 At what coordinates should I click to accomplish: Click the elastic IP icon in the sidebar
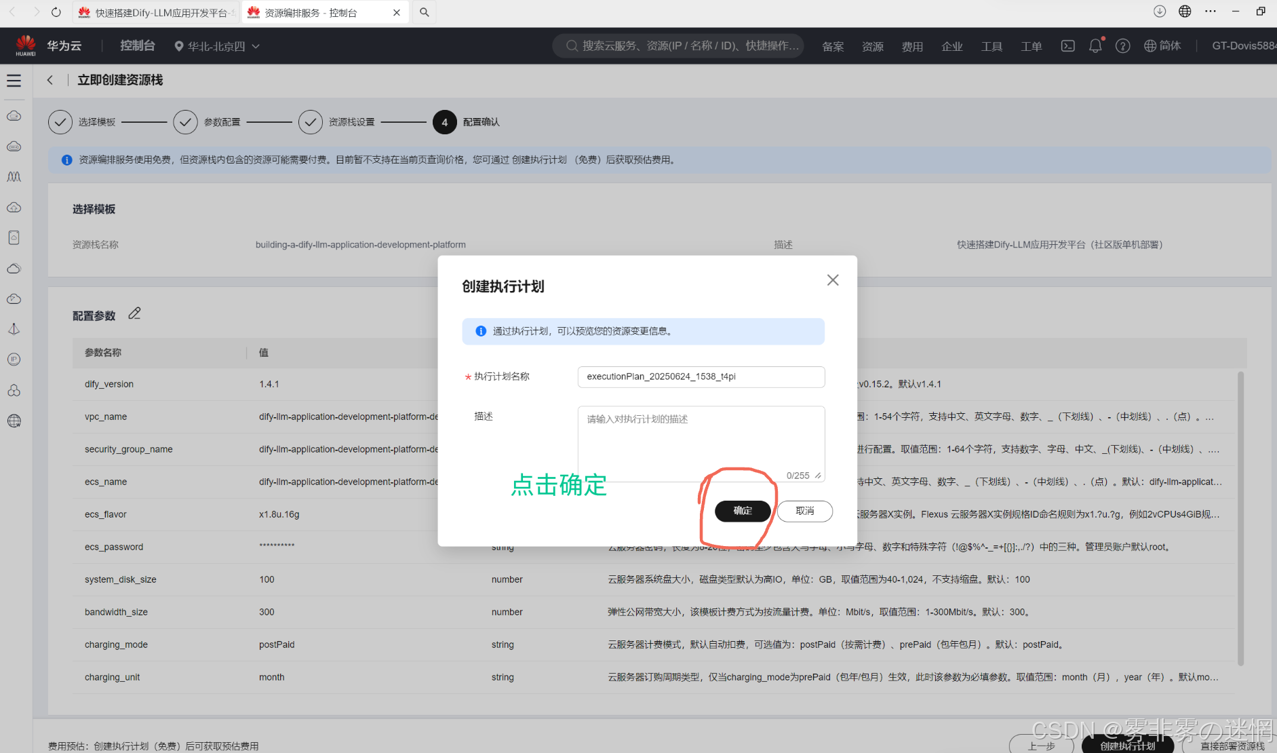(14, 360)
